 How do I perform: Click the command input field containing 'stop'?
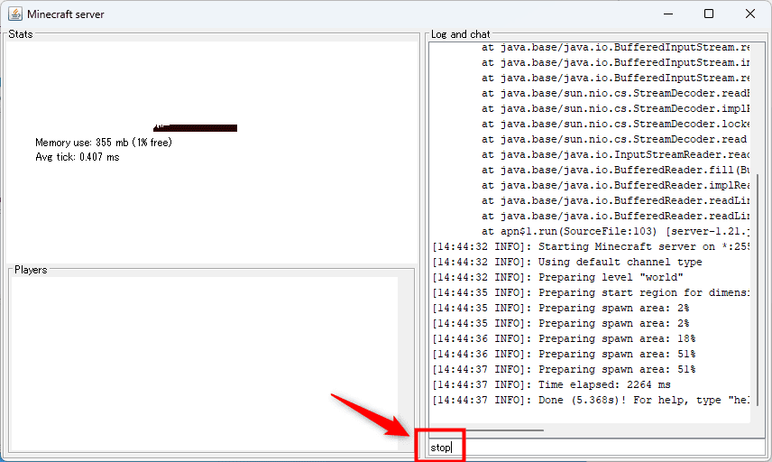click(x=597, y=448)
